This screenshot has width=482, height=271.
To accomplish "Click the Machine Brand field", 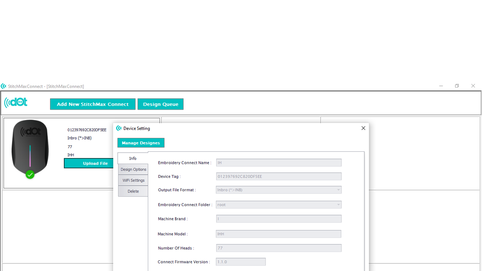I will (x=279, y=219).
